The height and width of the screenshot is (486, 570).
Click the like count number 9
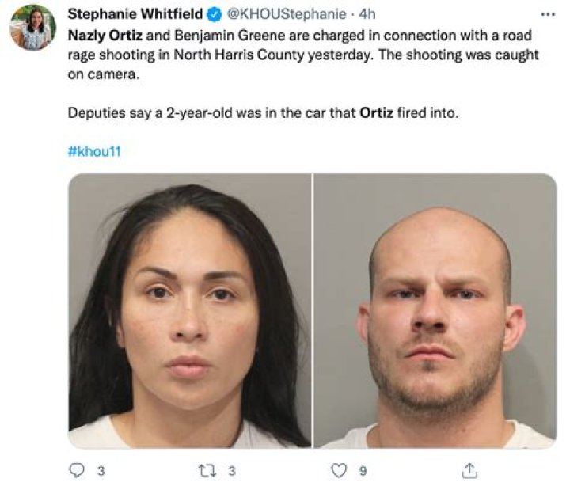point(363,471)
